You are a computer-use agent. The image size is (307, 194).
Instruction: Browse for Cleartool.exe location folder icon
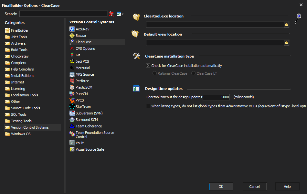tap(286, 25)
